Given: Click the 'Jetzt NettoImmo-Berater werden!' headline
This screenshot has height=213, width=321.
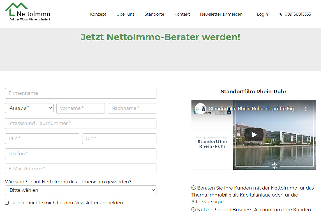Looking at the screenshot, I should (x=160, y=37).
